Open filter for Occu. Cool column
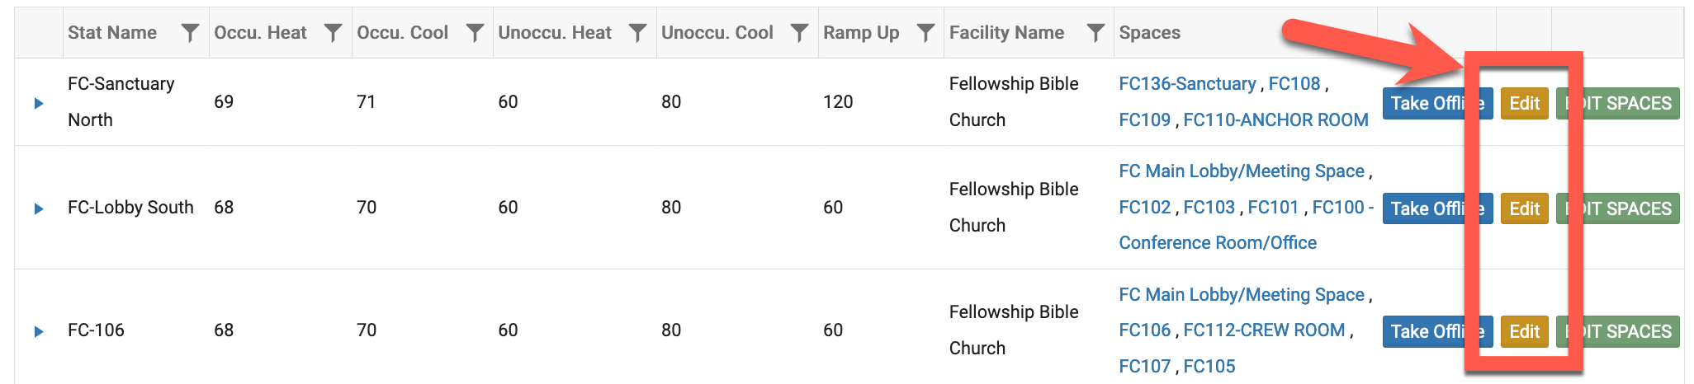 475,33
